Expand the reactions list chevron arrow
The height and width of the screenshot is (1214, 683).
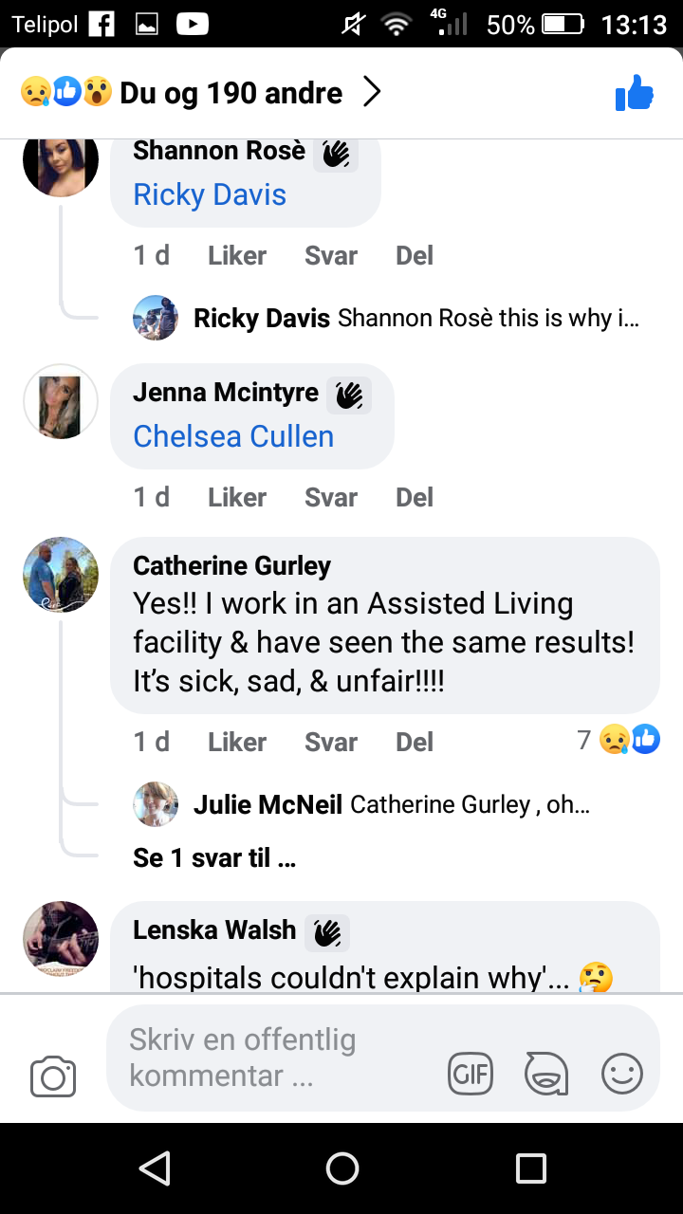click(x=373, y=93)
